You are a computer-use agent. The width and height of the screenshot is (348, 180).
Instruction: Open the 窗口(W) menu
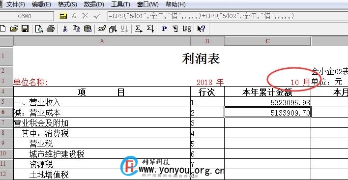click(148, 4)
